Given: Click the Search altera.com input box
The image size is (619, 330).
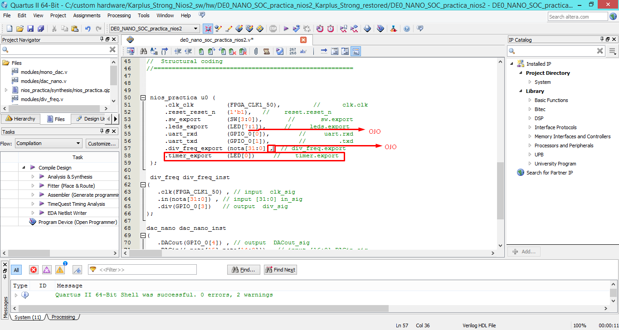Looking at the screenshot, I should pyautogui.click(x=577, y=16).
